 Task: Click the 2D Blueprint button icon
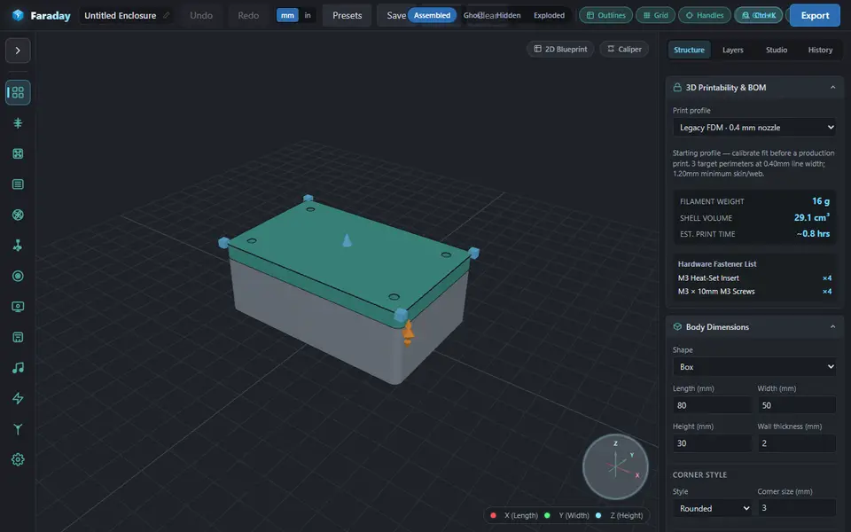pos(538,49)
